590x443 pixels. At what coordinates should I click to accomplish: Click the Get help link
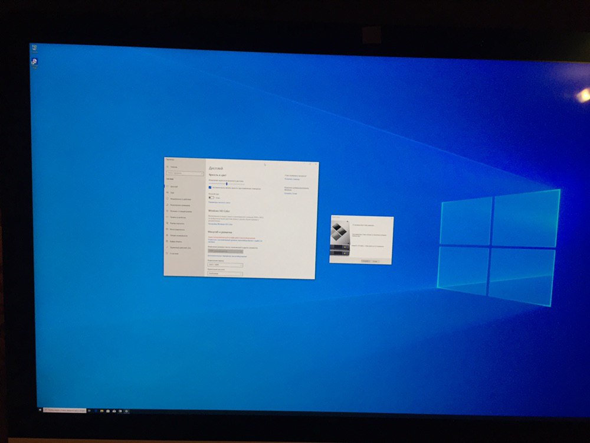[x=292, y=179]
